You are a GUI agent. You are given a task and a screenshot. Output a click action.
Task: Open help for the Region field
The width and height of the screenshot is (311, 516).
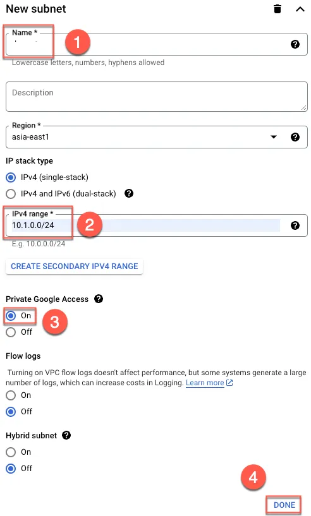(295, 137)
